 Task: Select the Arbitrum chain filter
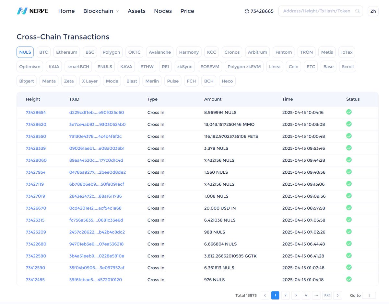(x=257, y=52)
